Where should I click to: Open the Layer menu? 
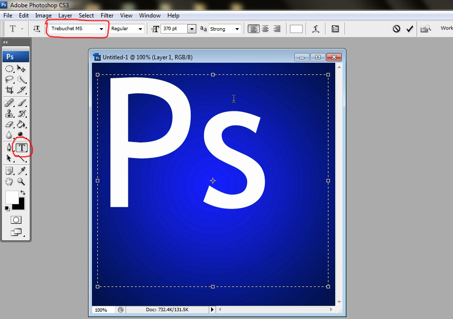point(65,15)
